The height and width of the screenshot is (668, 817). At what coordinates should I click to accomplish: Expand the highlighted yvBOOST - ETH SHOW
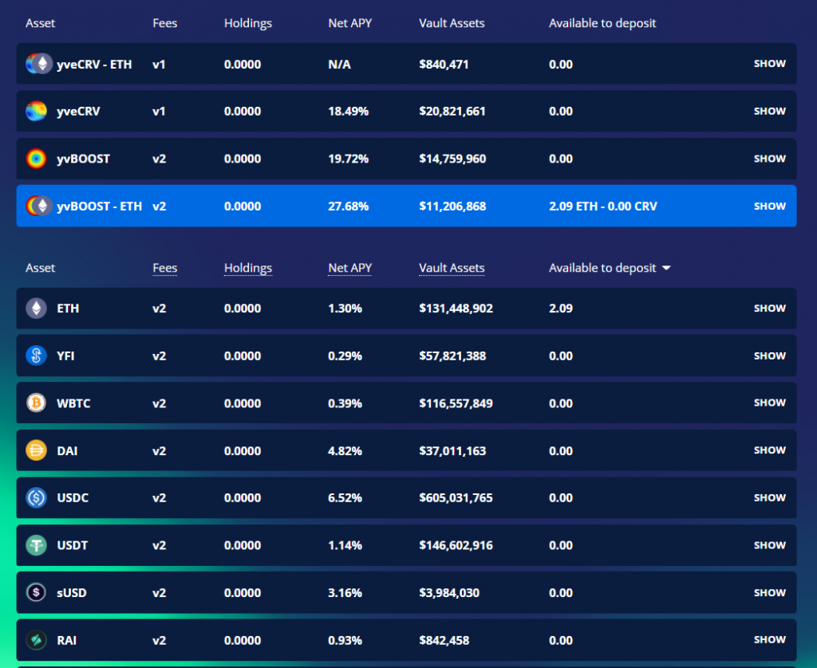point(770,206)
